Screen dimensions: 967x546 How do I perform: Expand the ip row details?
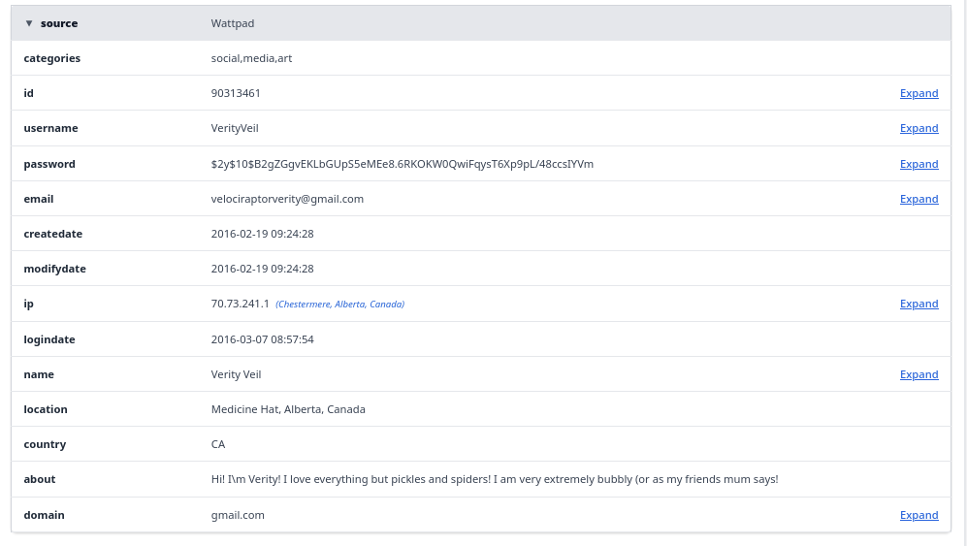pos(919,305)
